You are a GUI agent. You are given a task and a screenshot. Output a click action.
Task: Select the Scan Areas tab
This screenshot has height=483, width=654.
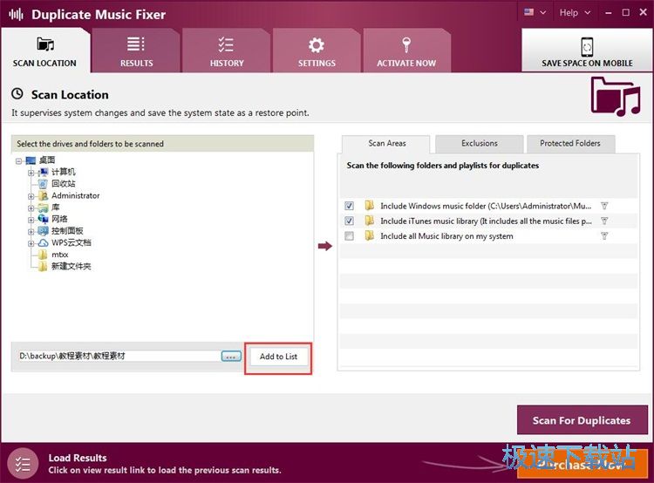coord(386,144)
